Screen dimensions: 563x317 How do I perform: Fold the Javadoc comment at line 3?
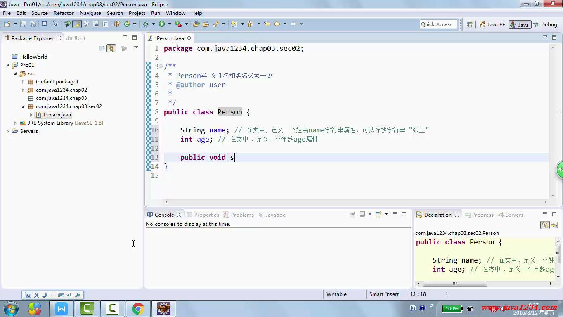[161, 66]
